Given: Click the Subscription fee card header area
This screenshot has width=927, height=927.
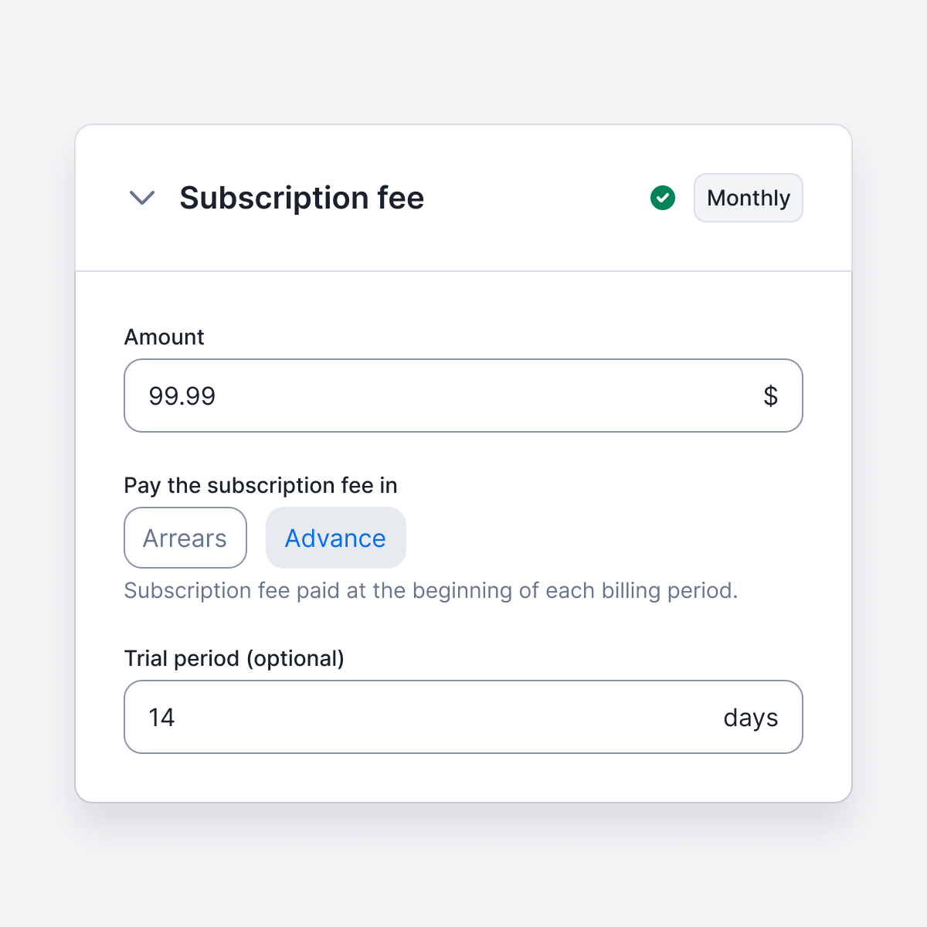Looking at the screenshot, I should [x=463, y=198].
